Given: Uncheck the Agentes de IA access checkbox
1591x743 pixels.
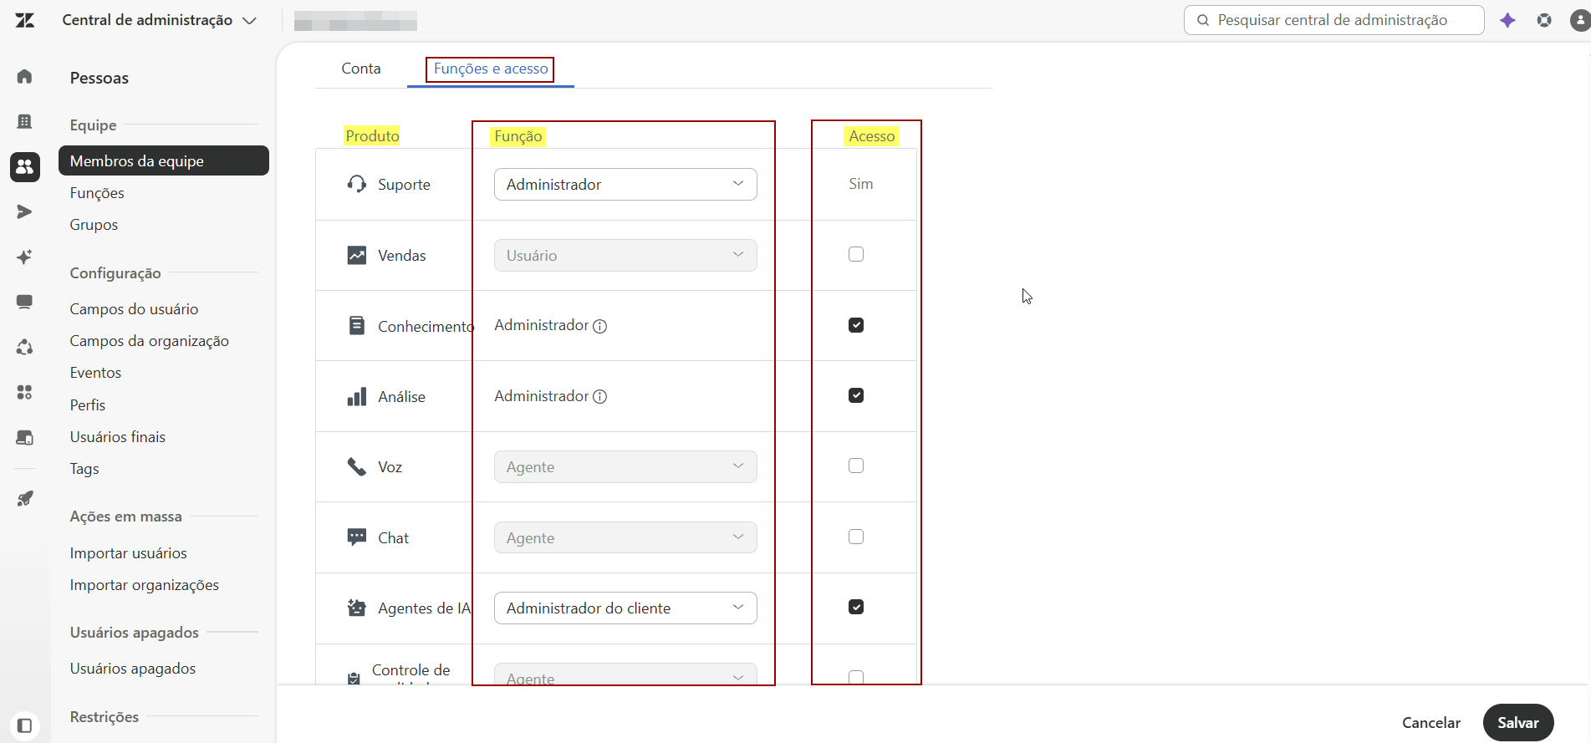Looking at the screenshot, I should pos(856,607).
